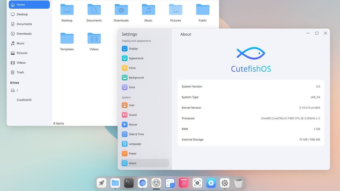Click the CutefishOS fish logo
The width and height of the screenshot is (340, 191).
tap(251, 53)
